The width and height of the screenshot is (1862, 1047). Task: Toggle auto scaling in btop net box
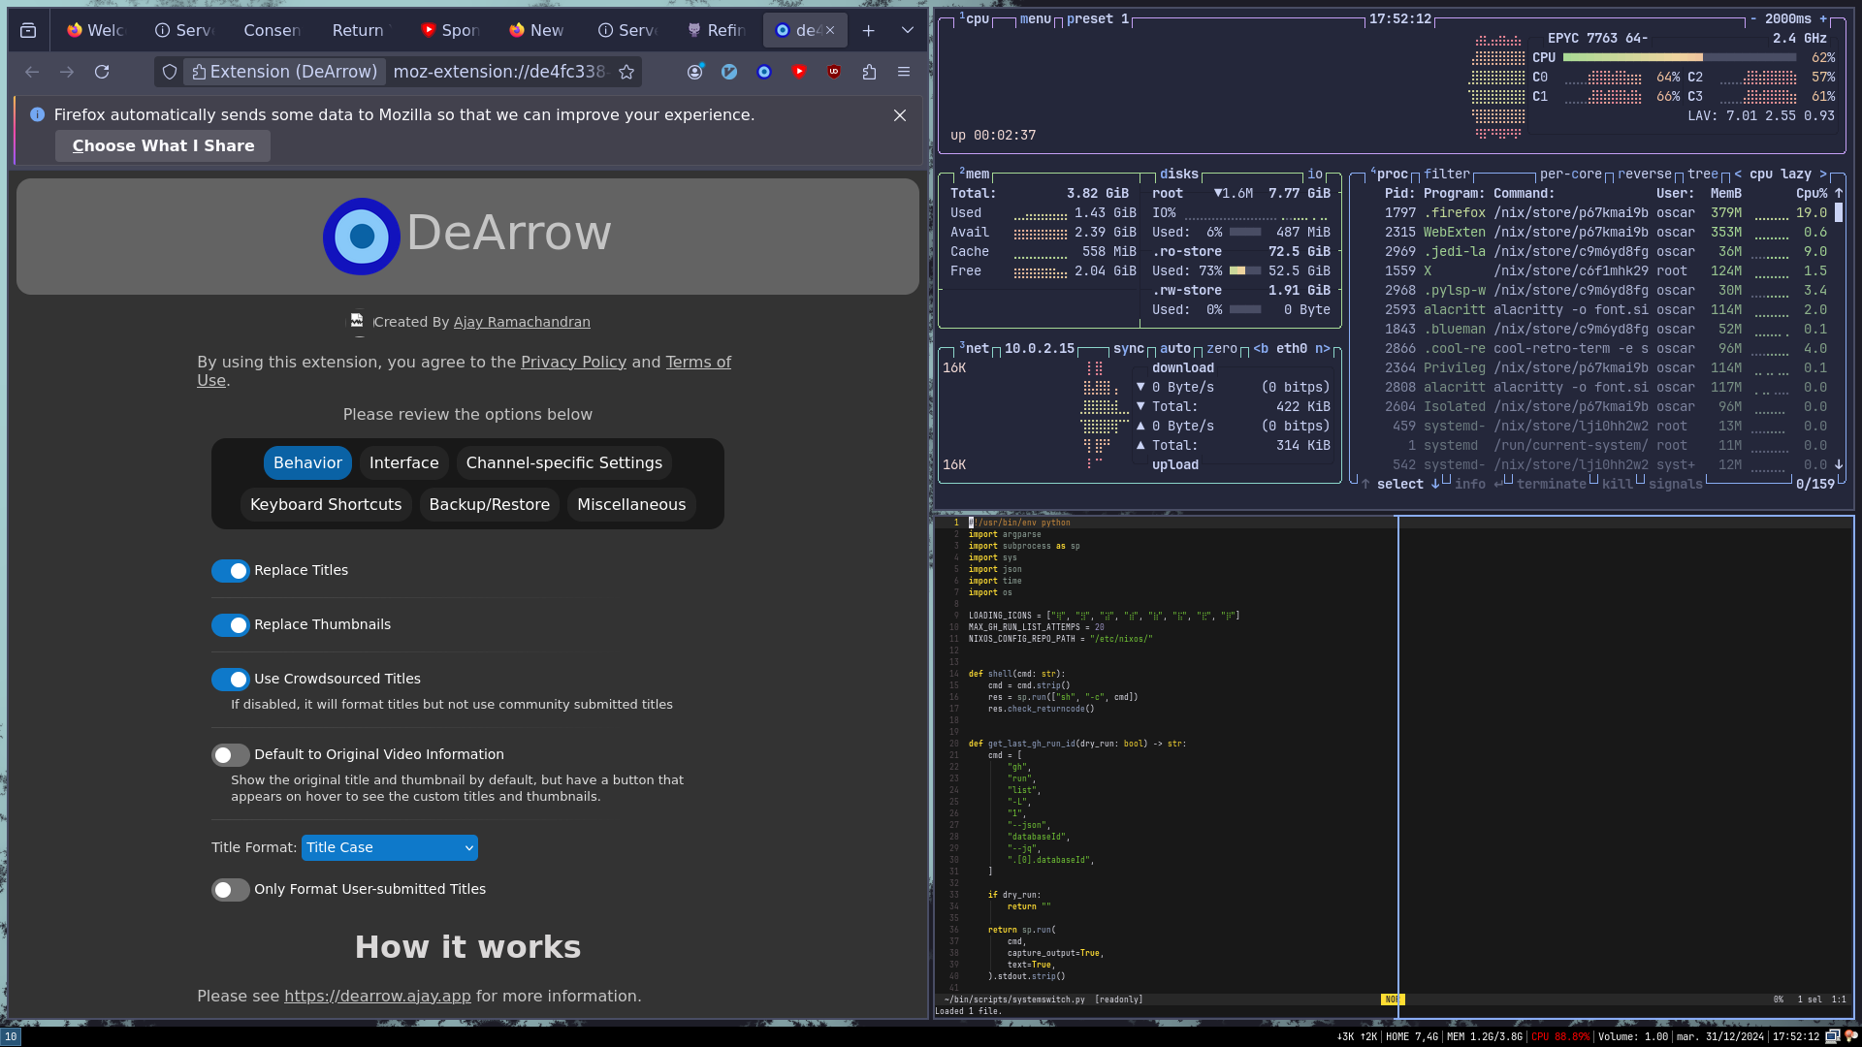click(1175, 348)
